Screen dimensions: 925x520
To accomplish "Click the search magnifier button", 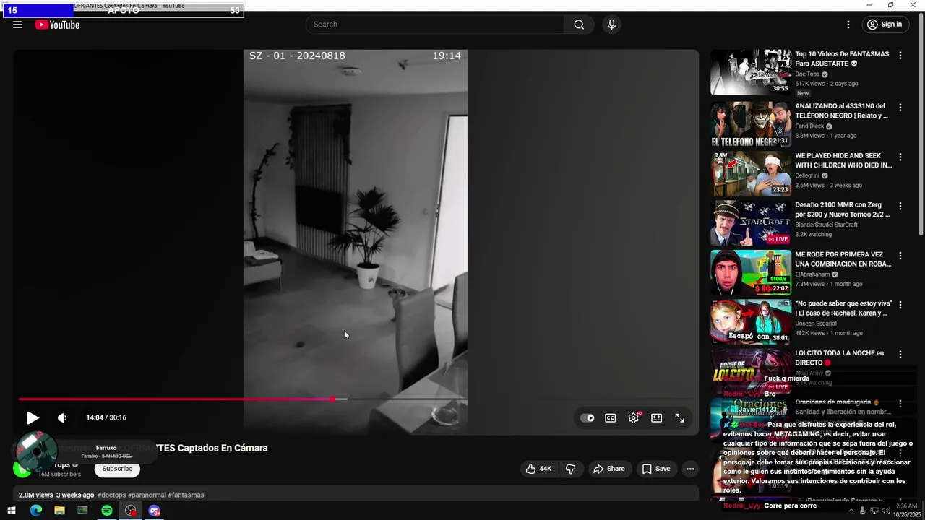I will [x=579, y=25].
